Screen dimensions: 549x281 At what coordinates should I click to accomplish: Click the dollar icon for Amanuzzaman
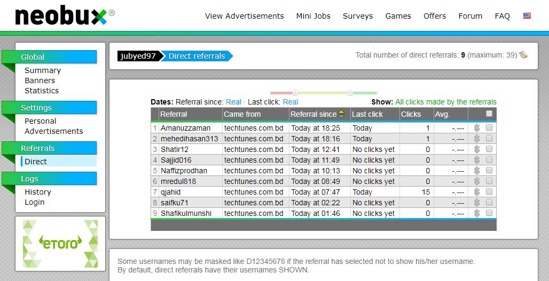tap(477, 128)
